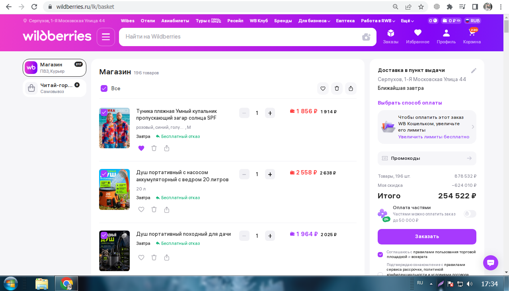
Task: Expand the WB Кошелёк limits banner
Action: (x=427, y=127)
